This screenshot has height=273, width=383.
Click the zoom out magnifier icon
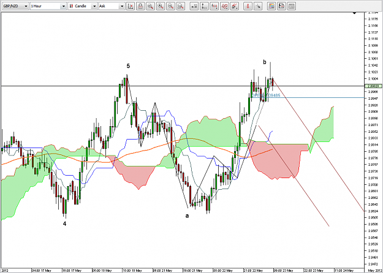[x=170, y=6]
